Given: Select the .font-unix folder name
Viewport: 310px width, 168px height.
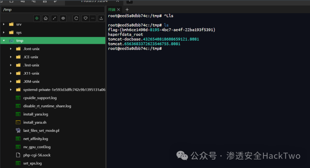Looking at the screenshot, I should [31, 49].
